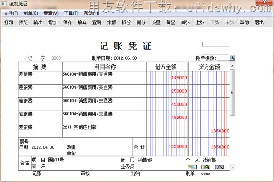Click the dropdown arrow at bottom right

click(232, 167)
